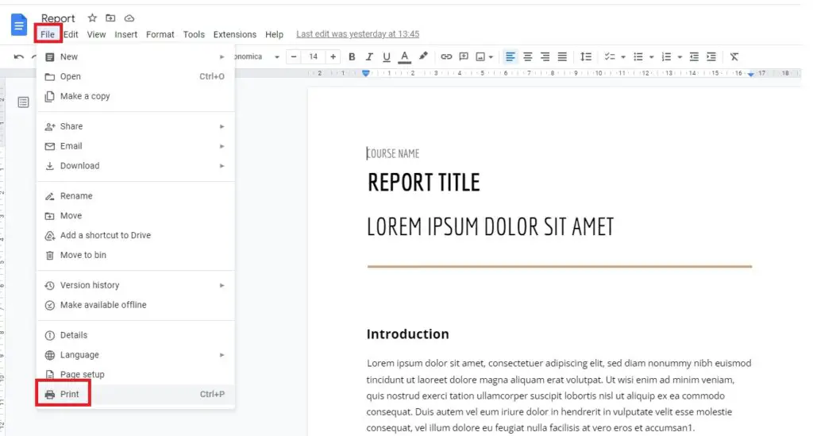
Task: Click the insert image icon
Action: pyautogui.click(x=480, y=56)
